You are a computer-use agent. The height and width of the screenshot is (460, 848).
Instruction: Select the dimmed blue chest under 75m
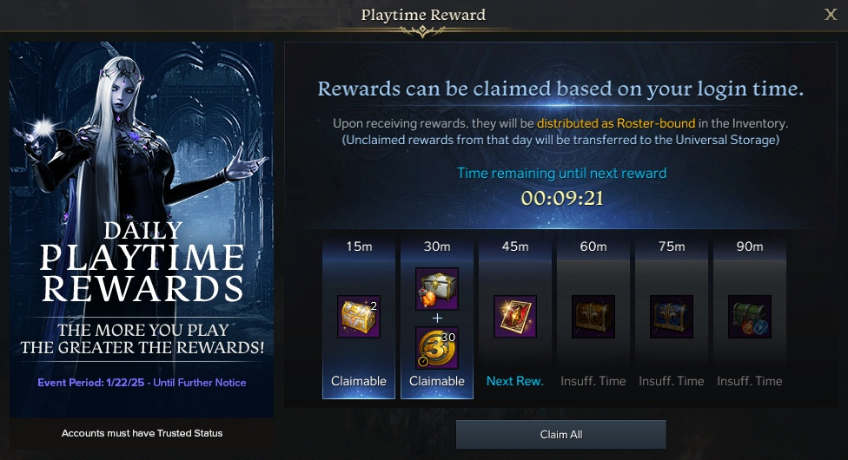click(x=671, y=316)
